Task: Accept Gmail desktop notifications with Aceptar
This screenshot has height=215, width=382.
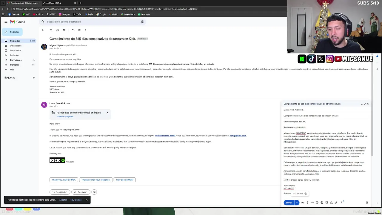Action: tap(63, 200)
